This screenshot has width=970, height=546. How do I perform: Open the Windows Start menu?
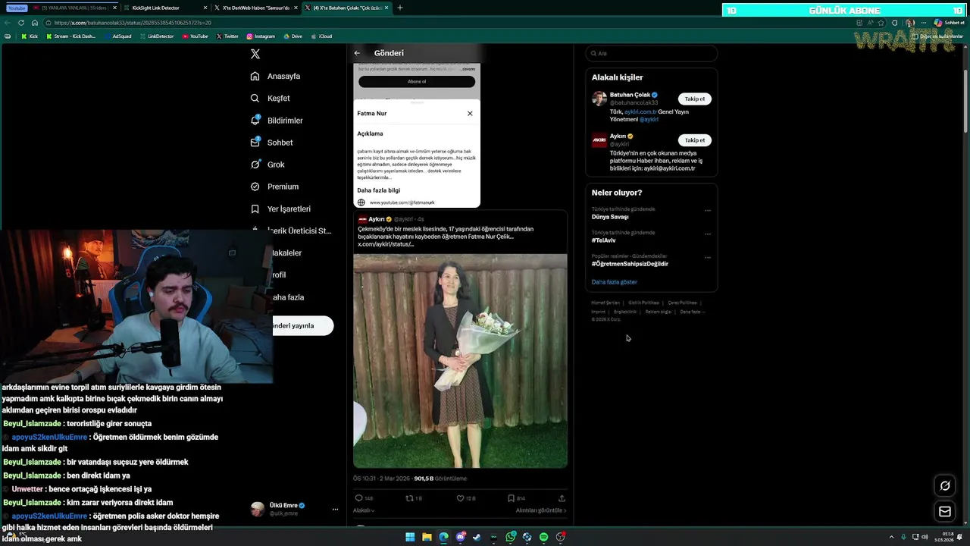point(410,537)
